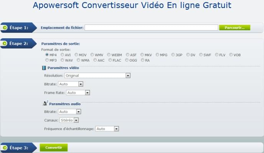Pick the RA format option
This screenshot has width=264, height=153.
143,60
